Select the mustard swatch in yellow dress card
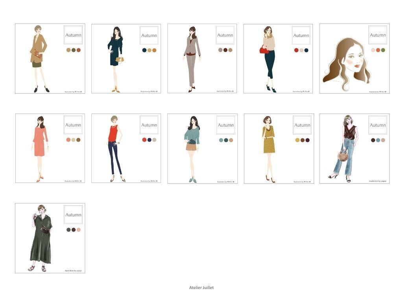The image size is (403, 302). [297, 140]
